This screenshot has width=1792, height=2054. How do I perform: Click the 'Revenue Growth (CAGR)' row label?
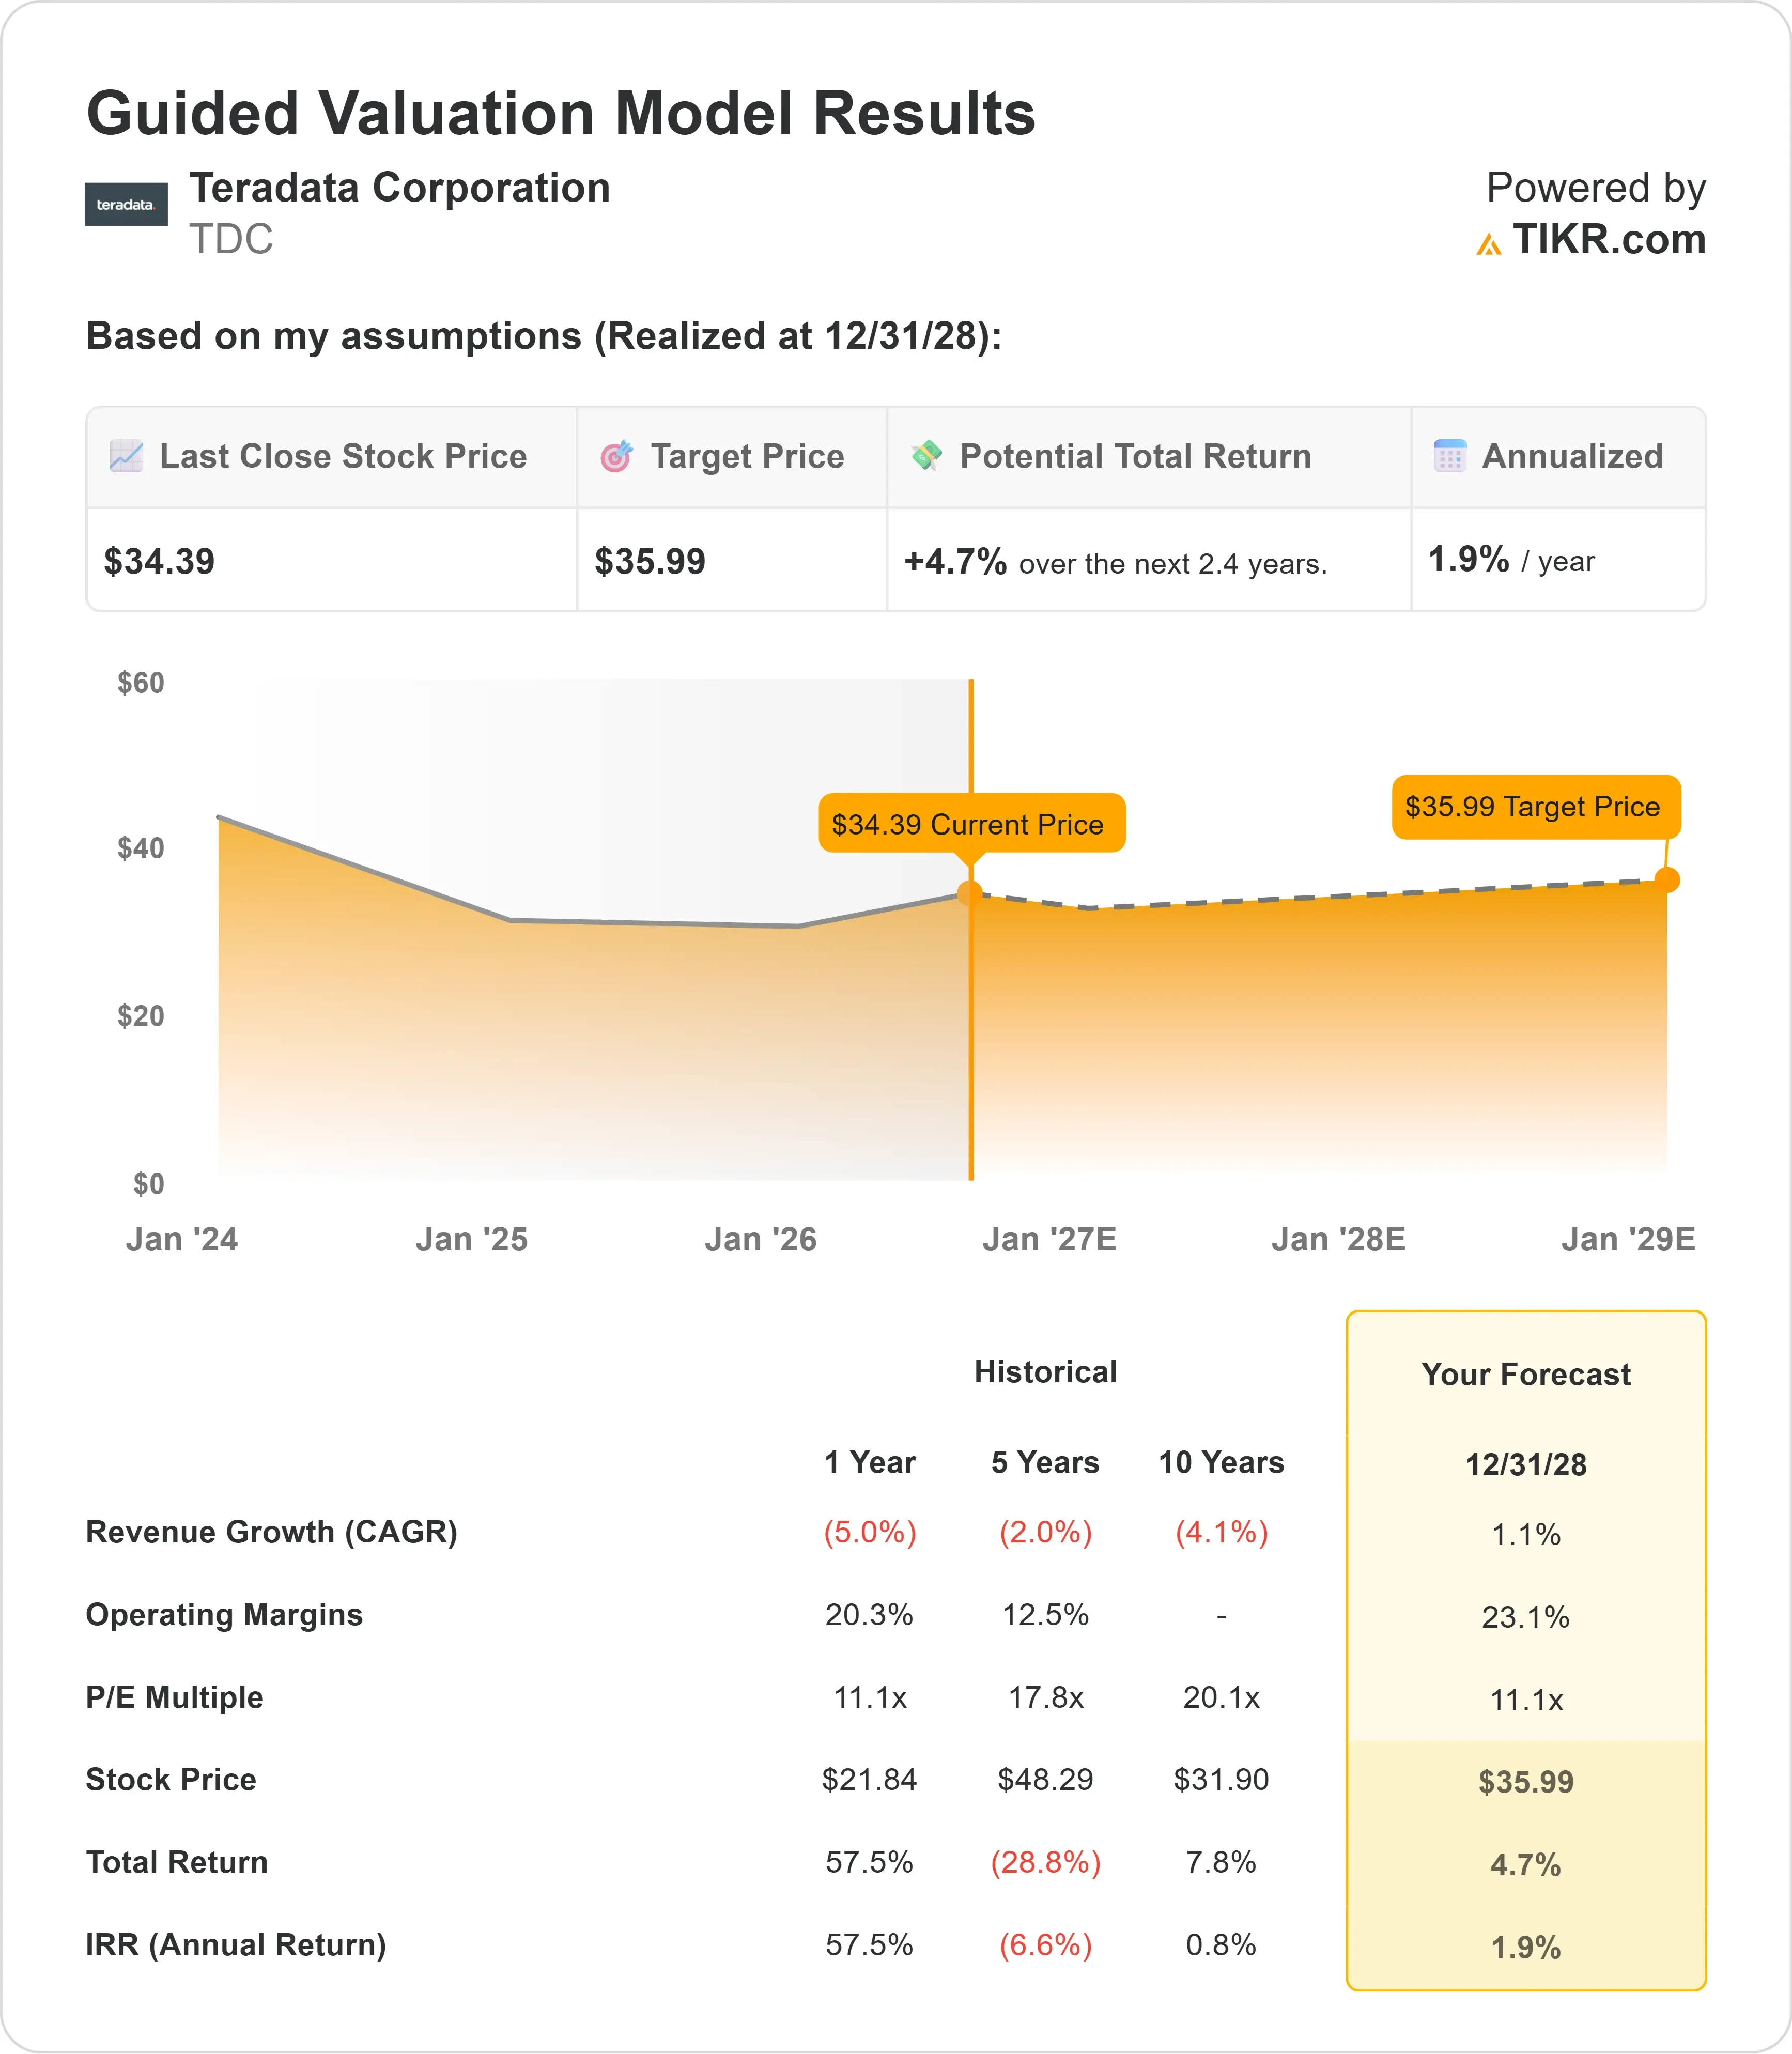(272, 1532)
